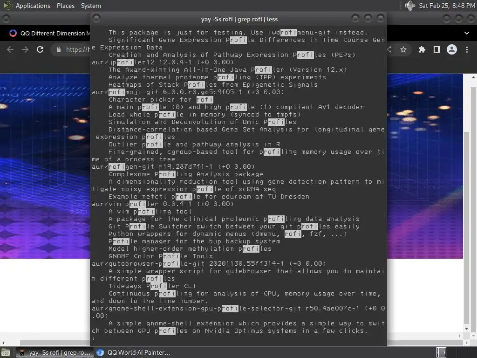Click scrollbar up arrow in browser
477x358 pixels.
click(473, 78)
